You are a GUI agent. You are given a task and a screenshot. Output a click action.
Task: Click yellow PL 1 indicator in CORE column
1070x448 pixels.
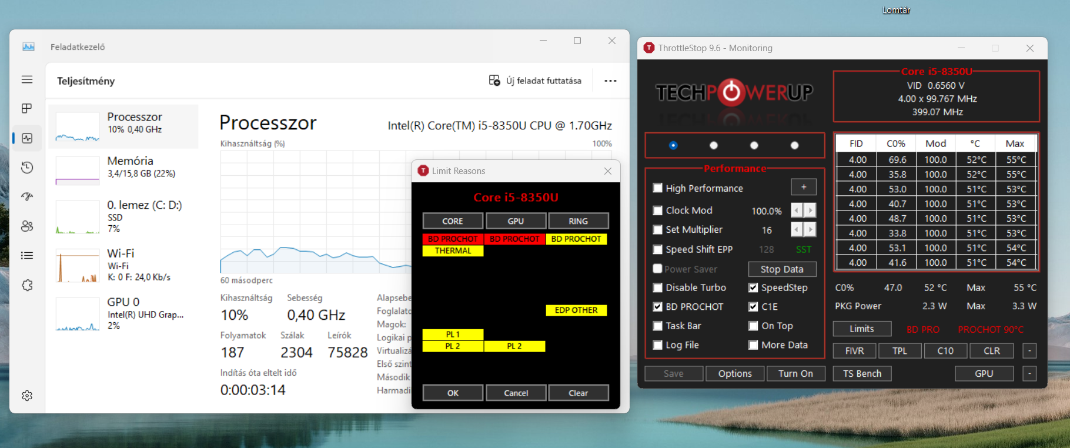[x=453, y=335]
